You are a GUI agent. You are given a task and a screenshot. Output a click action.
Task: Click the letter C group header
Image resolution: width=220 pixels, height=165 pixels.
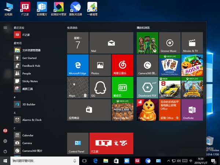15,128
